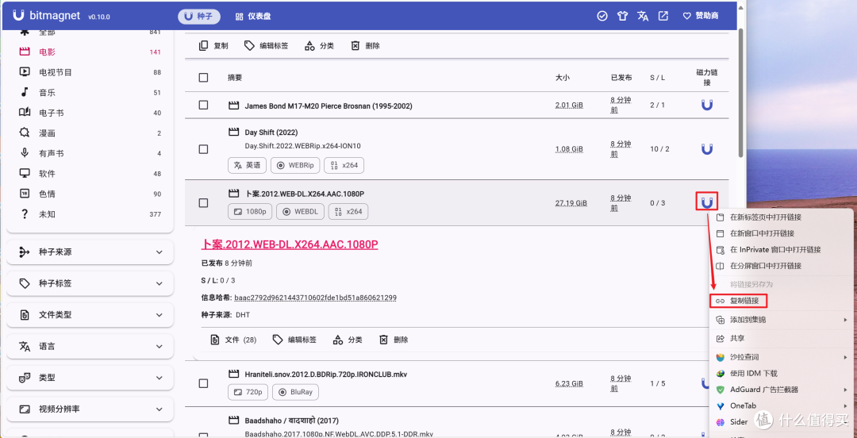The width and height of the screenshot is (857, 438).
Task: Click magnet link icon for James Bond row
Action: tap(707, 105)
